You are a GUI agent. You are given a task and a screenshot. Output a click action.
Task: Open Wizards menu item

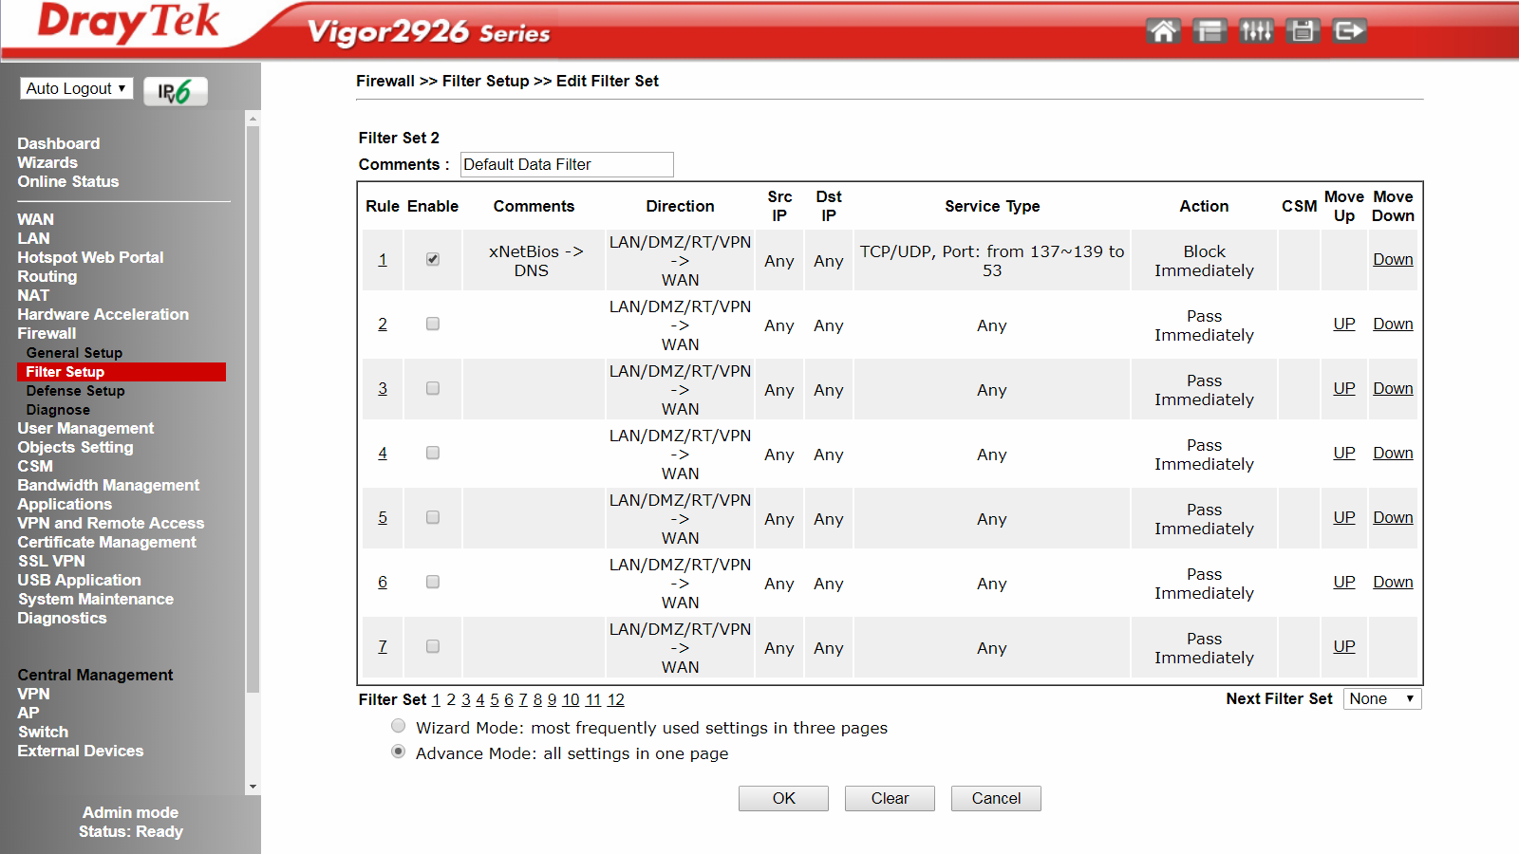(47, 162)
